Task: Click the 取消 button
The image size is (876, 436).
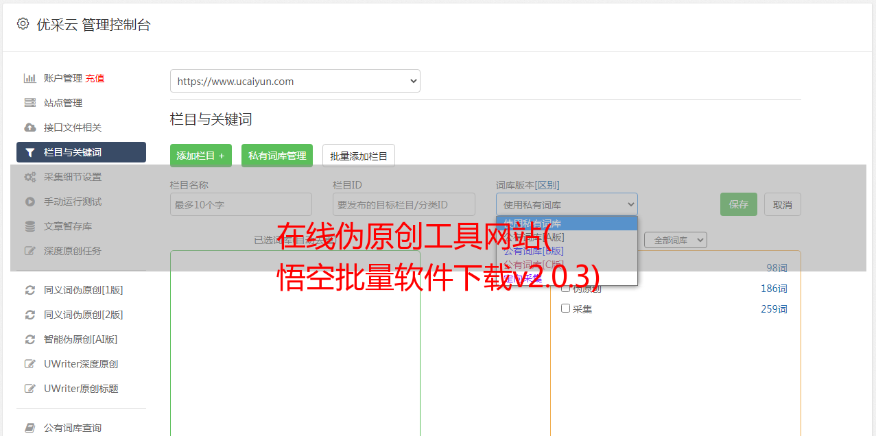Action: [x=783, y=204]
